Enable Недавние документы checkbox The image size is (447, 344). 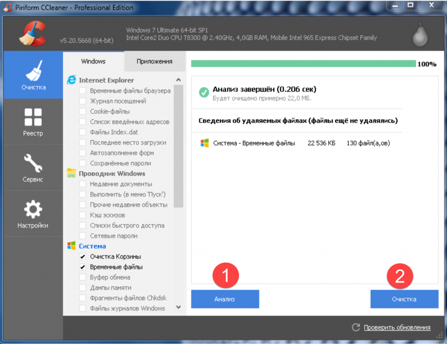tap(83, 184)
